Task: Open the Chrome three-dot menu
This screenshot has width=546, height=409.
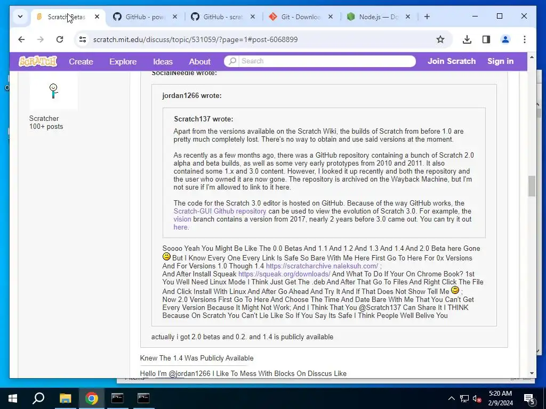Action: point(525,39)
